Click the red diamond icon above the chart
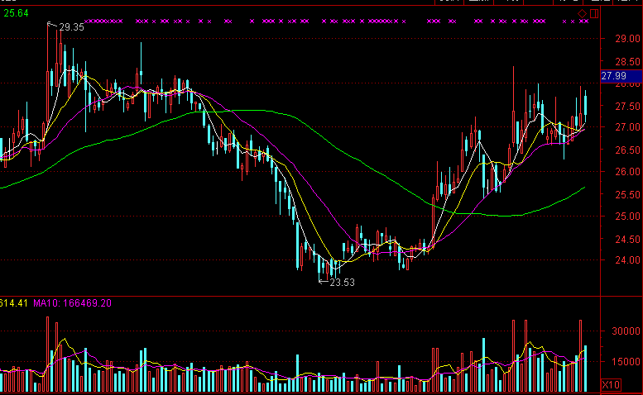This screenshot has height=395, width=643. coord(583,14)
